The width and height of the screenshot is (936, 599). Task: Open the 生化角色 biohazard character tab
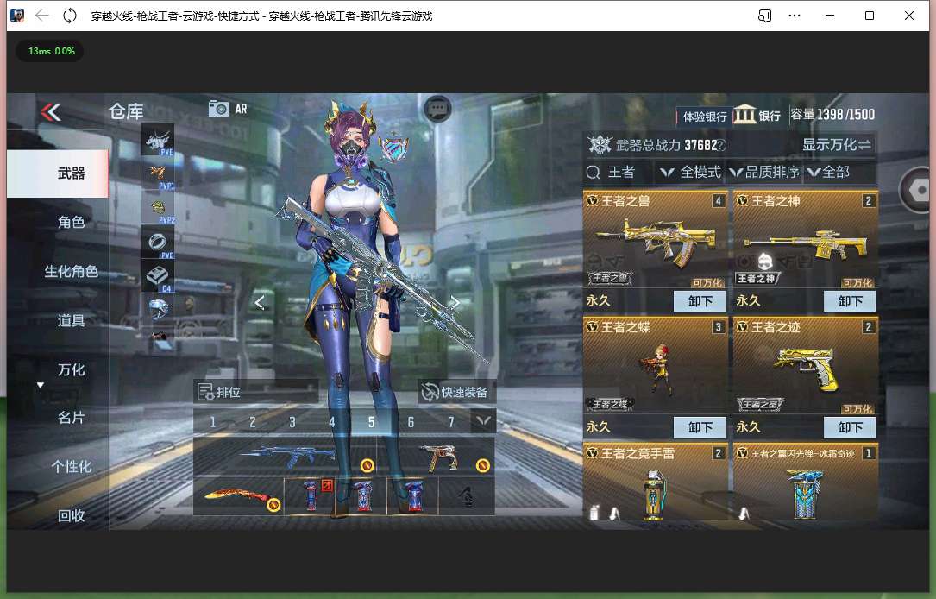[x=71, y=271]
